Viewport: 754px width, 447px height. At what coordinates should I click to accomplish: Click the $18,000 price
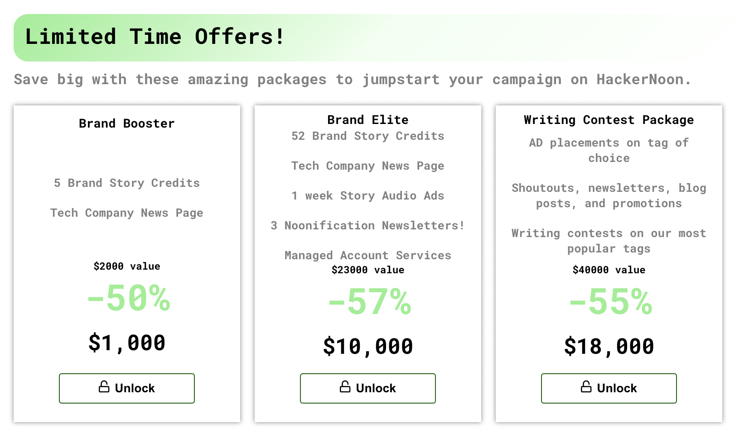(609, 346)
